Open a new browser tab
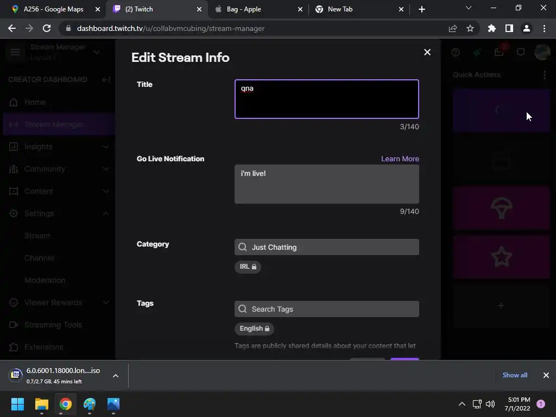Screen dimensions: 556x417 click(x=421, y=9)
